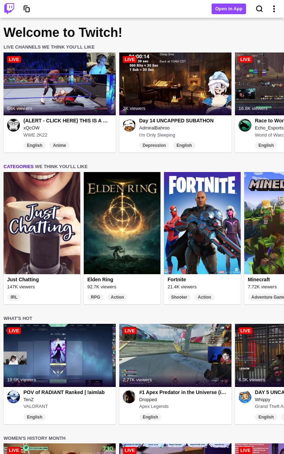Click the IRL tag under Just Chatting

coord(14,297)
